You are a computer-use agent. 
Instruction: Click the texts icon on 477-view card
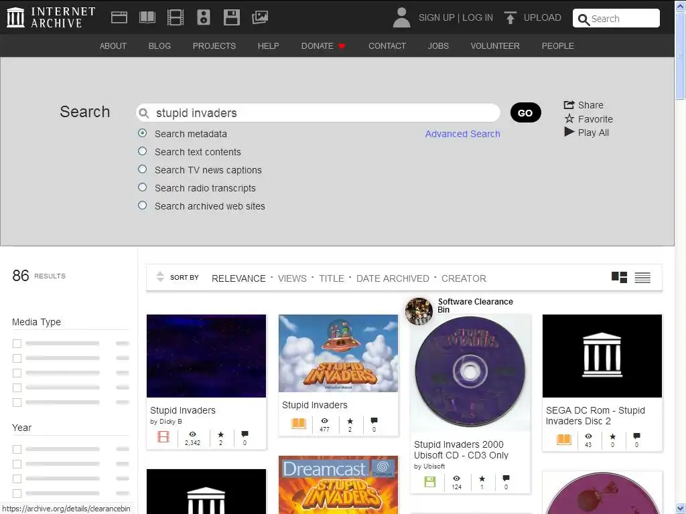point(298,424)
